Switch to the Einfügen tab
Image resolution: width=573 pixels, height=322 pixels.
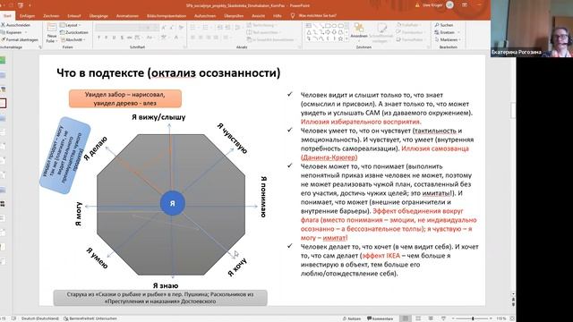[x=27, y=16]
